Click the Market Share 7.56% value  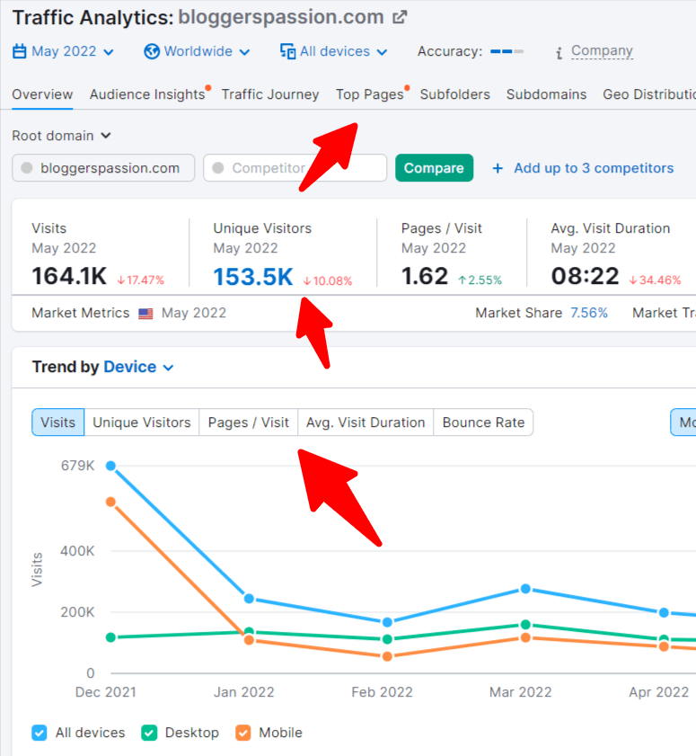click(589, 313)
